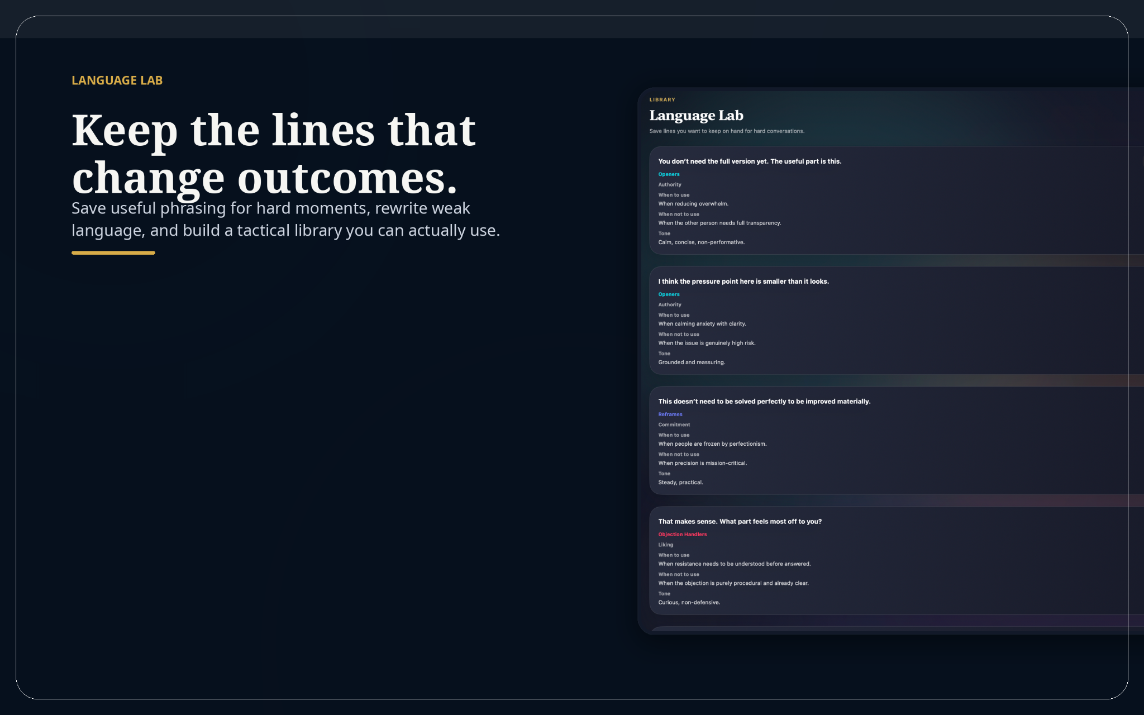Click the Language Lab panel heading
1144x715 pixels.
[696, 115]
